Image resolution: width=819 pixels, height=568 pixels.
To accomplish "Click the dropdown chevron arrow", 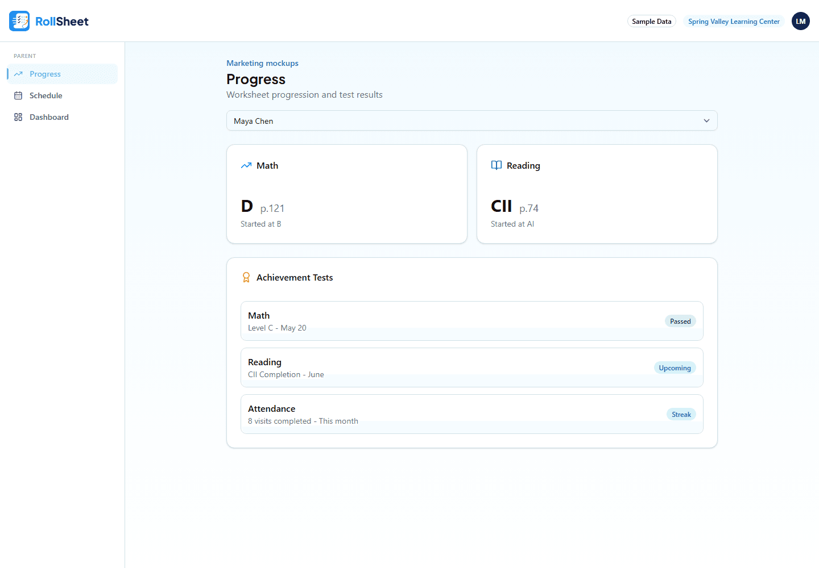I will coord(706,120).
